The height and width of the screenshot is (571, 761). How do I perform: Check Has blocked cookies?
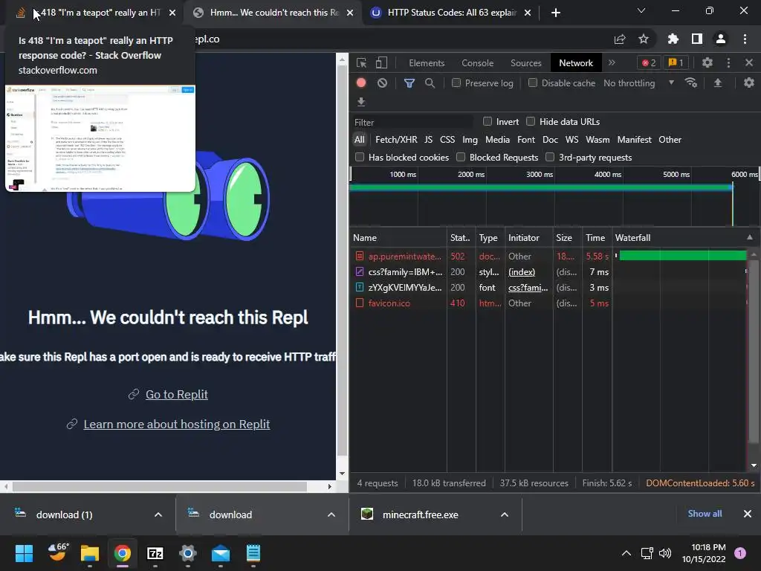tap(360, 157)
